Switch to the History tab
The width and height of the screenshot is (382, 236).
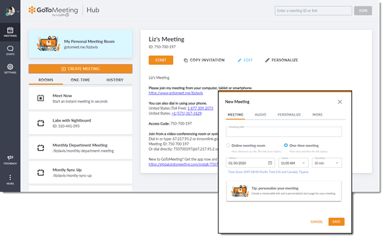click(115, 80)
